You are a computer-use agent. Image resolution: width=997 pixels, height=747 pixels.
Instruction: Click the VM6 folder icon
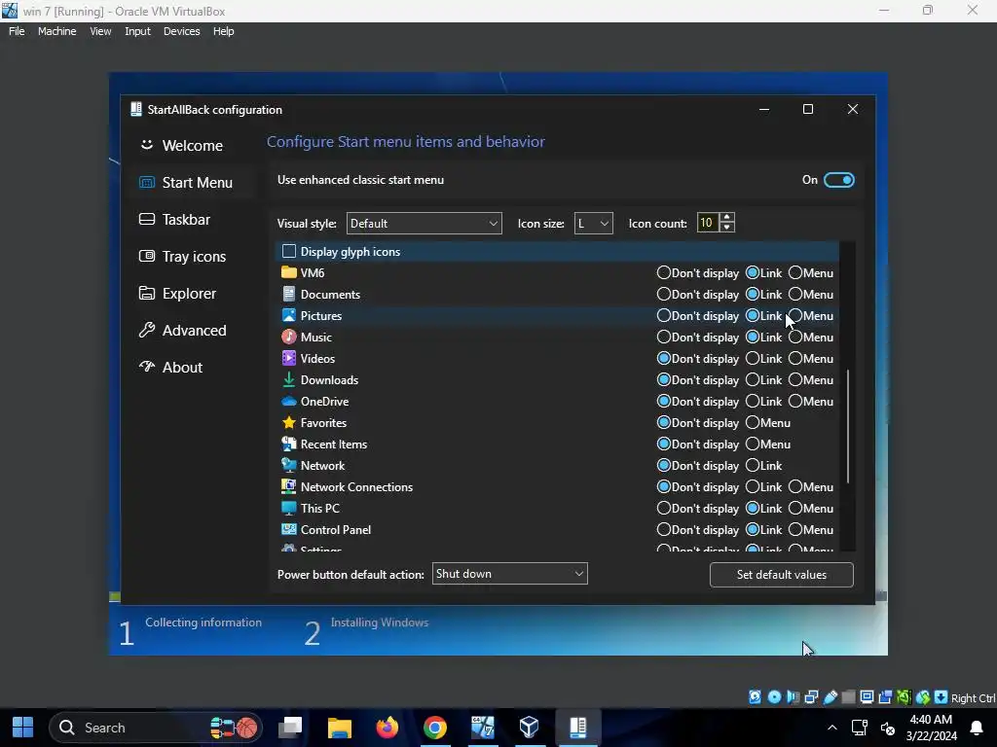[x=288, y=272]
